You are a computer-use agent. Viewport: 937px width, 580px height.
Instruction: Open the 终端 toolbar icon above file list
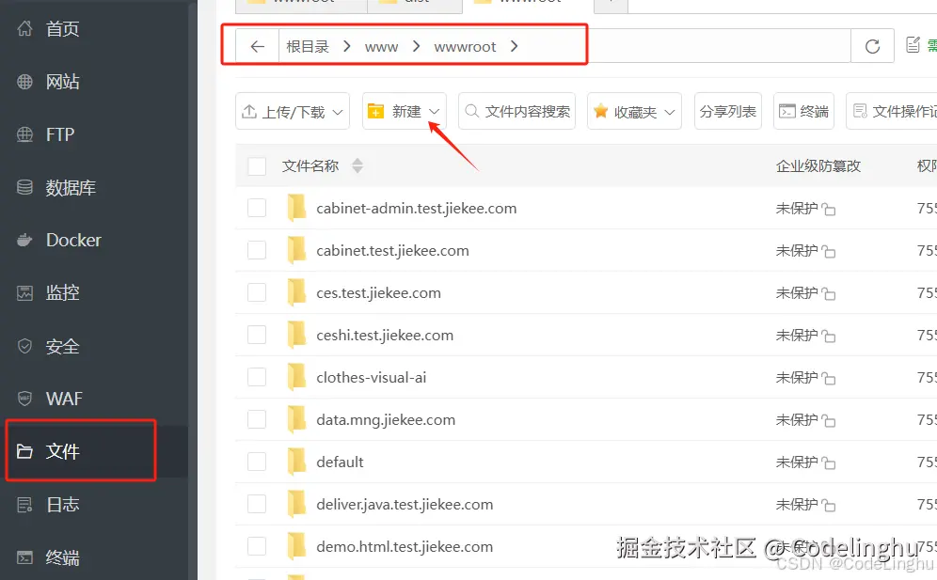pyautogui.click(x=803, y=111)
